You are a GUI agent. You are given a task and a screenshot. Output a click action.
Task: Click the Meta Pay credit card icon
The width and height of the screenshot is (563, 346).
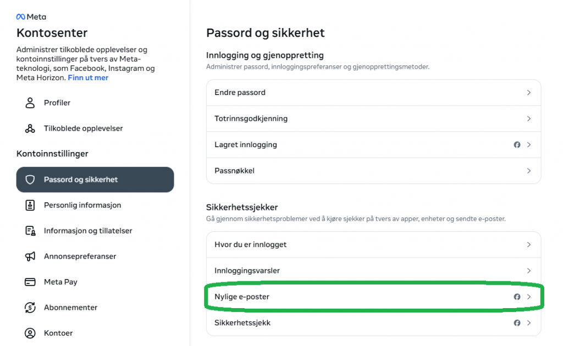click(x=30, y=282)
